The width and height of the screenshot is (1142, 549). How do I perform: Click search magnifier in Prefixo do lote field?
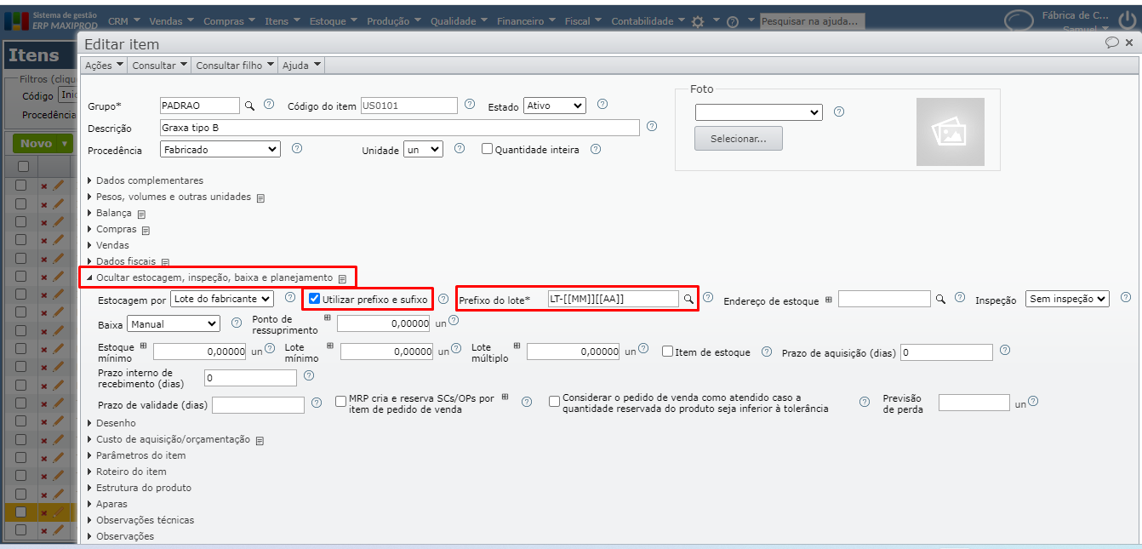(x=688, y=299)
